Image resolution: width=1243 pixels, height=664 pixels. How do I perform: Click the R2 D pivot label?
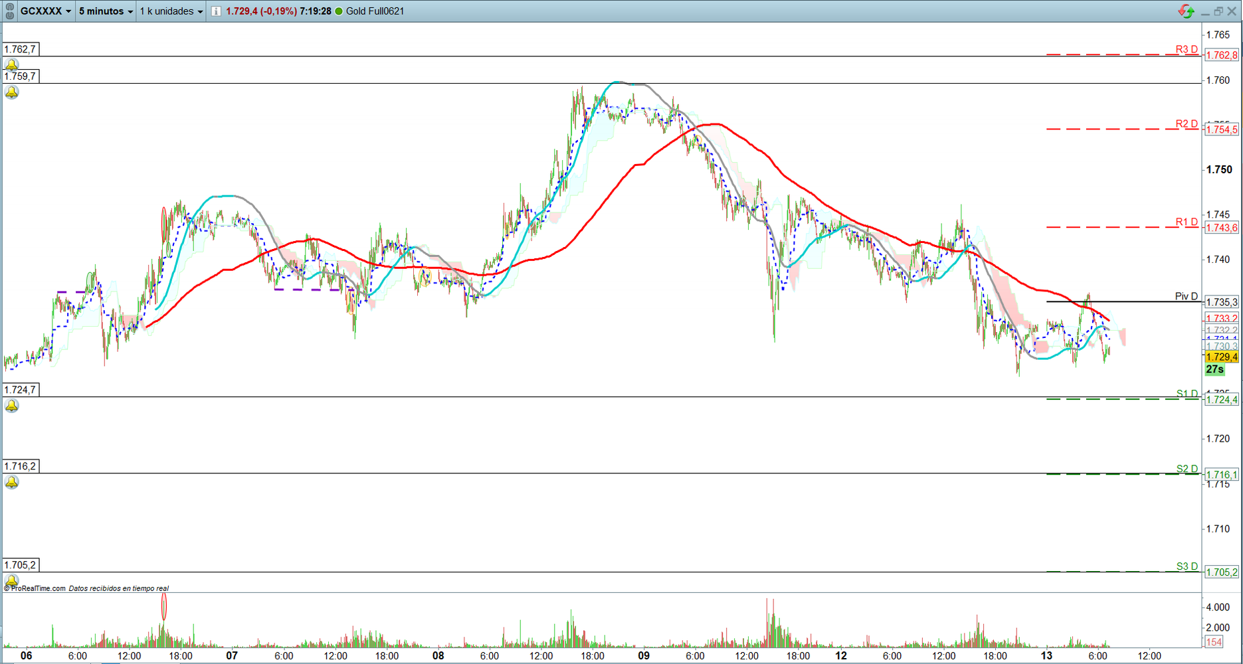coord(1187,124)
